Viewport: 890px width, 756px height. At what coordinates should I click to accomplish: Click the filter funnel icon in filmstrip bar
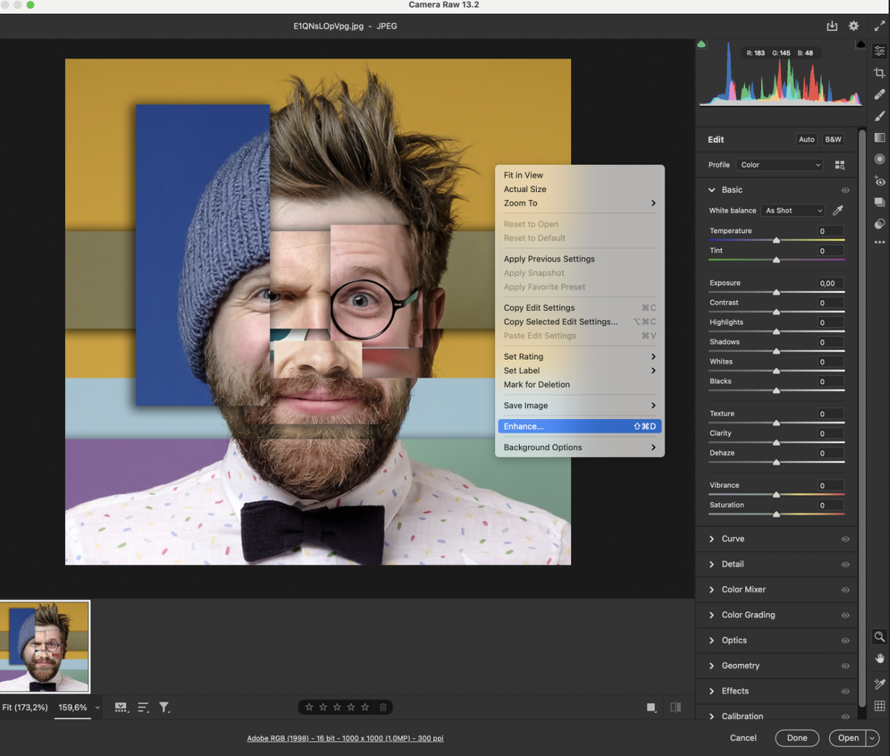[164, 708]
